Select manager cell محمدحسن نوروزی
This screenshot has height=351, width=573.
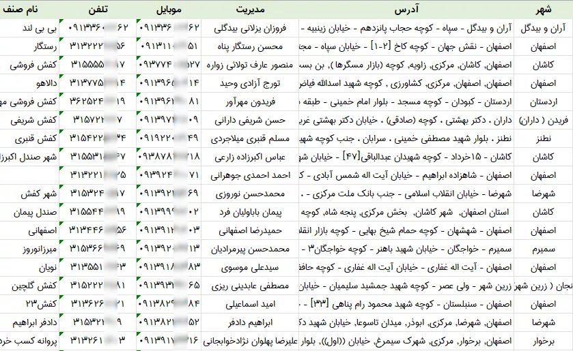pyautogui.click(x=250, y=194)
